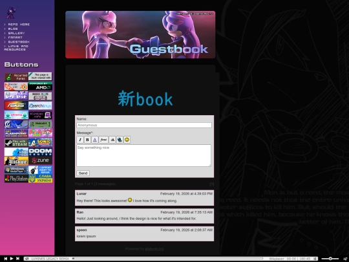
Task: Click the Get Flashpoint badge
Action: 16,133
